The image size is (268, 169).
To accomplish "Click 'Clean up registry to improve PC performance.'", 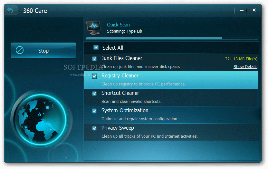I will pos(144,84).
